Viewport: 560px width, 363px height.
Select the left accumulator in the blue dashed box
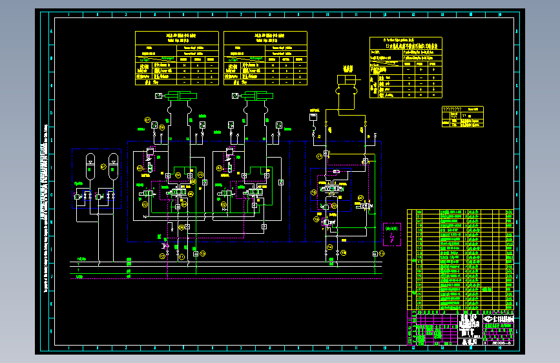pyautogui.click(x=90, y=167)
